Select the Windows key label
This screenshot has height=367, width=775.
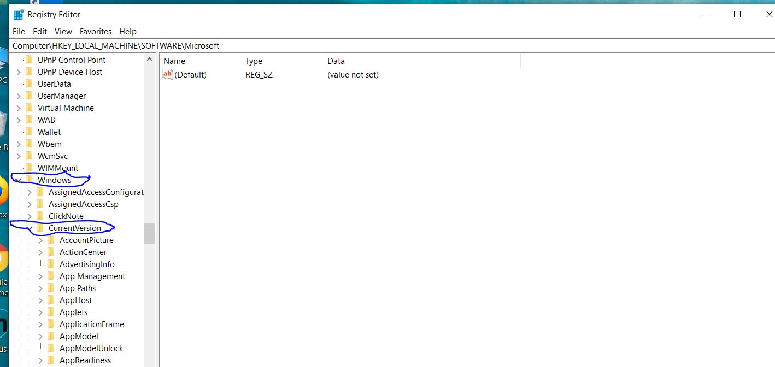54,180
